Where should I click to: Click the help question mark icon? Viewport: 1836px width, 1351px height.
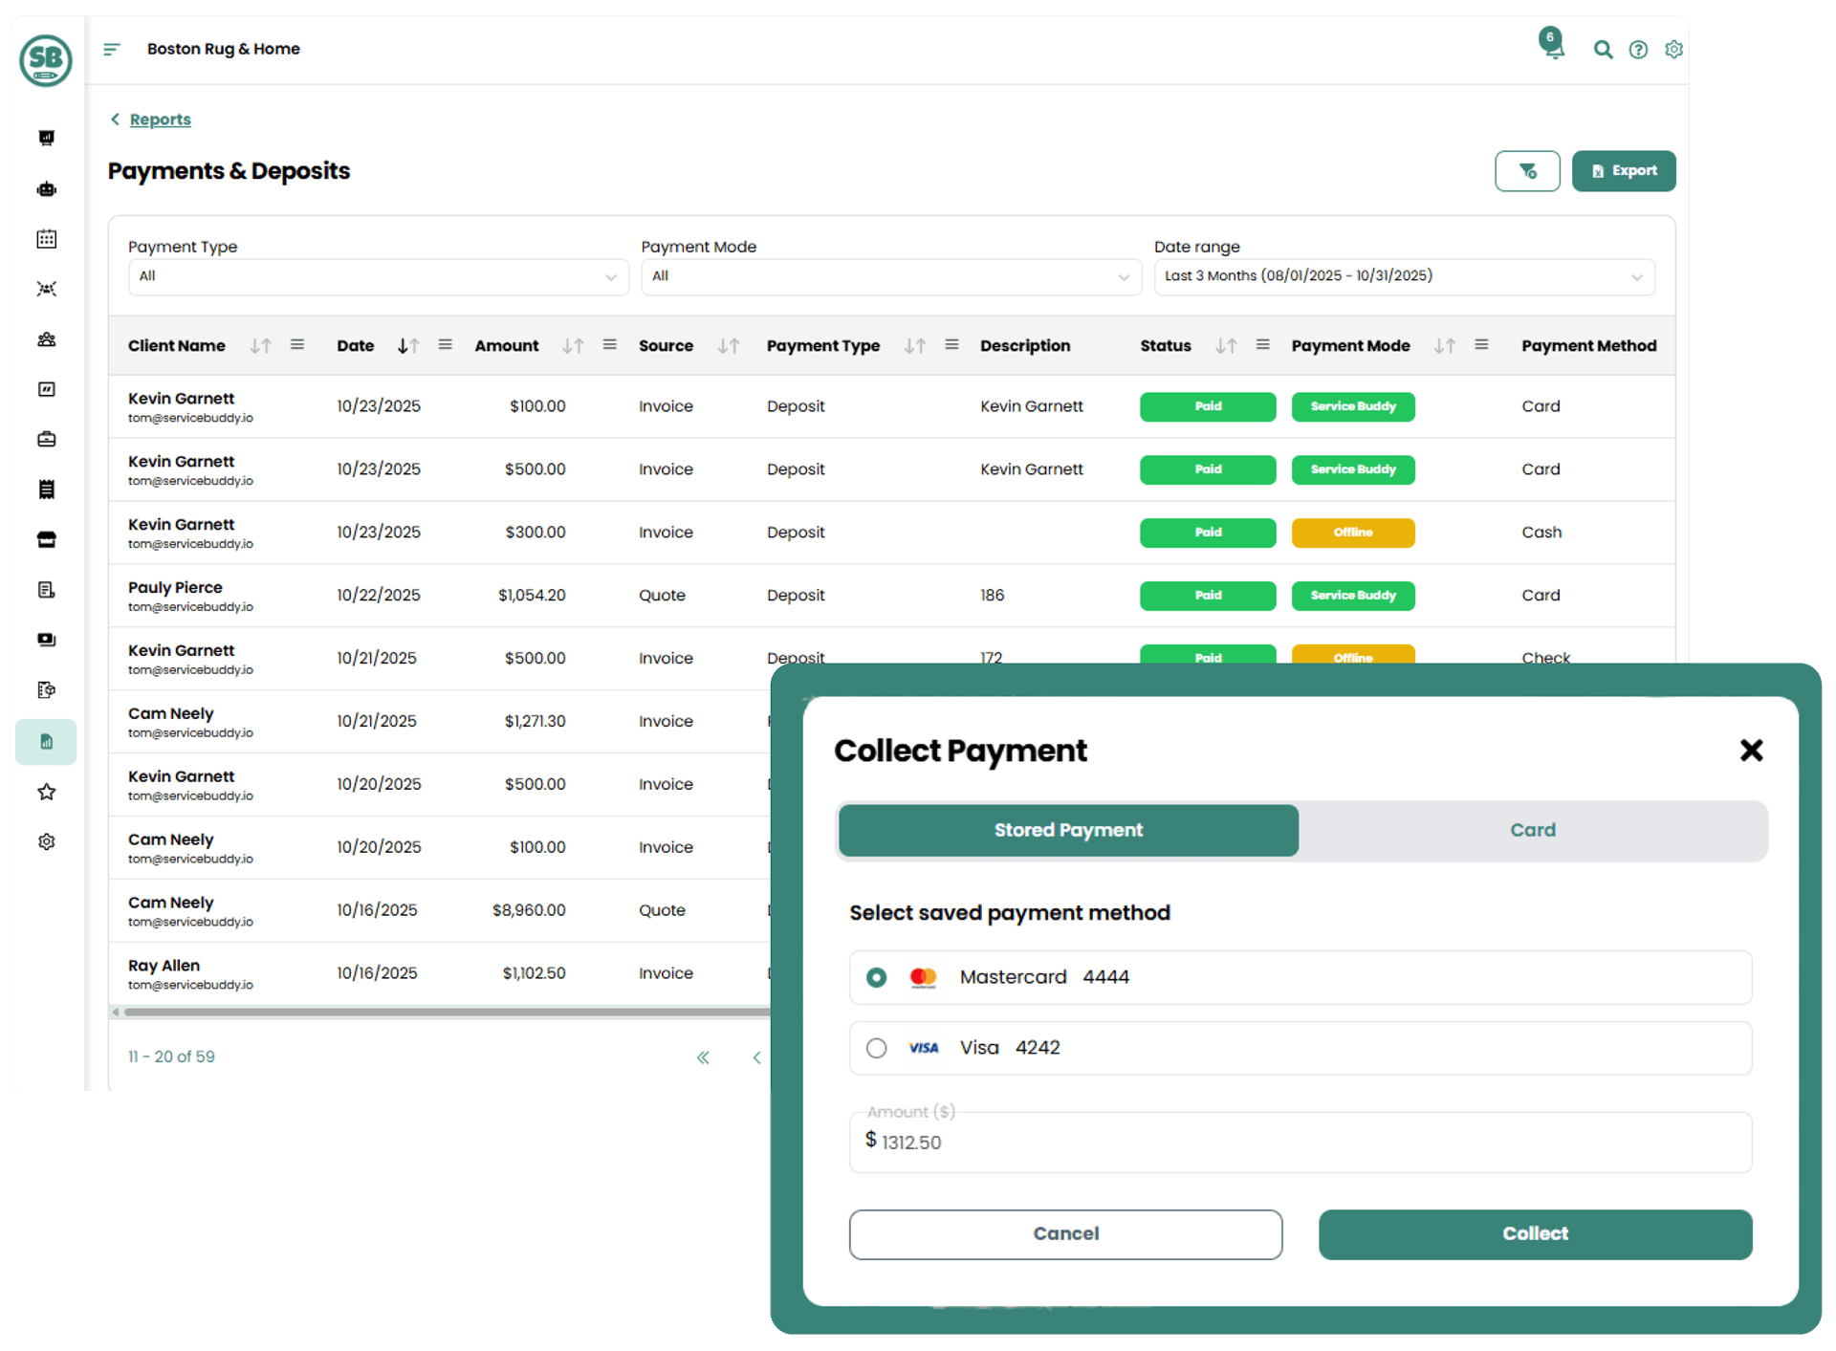point(1638,50)
